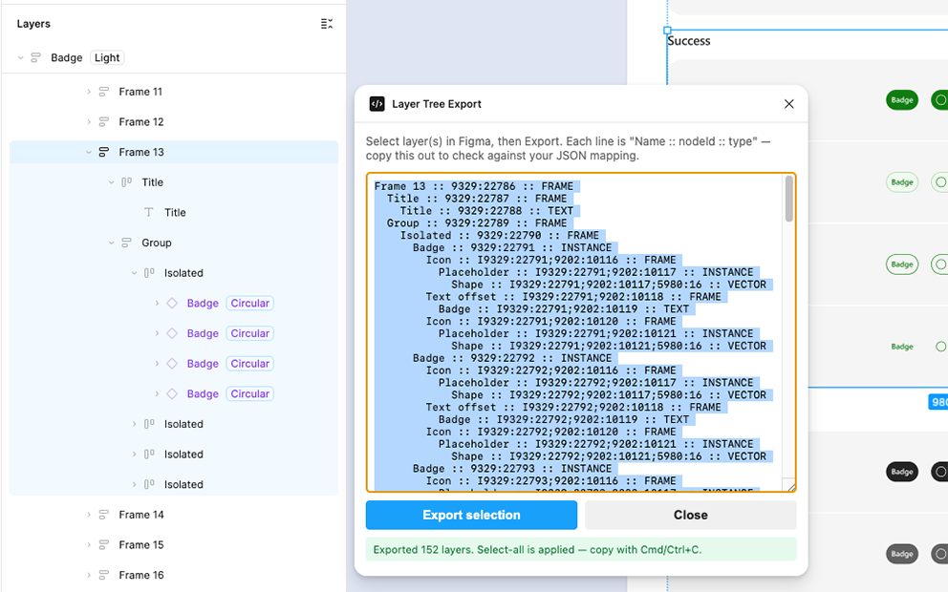Click the 'Group :: 9329:22789 :: FRAME' line
The height and width of the screenshot is (592, 948).
click(x=477, y=222)
